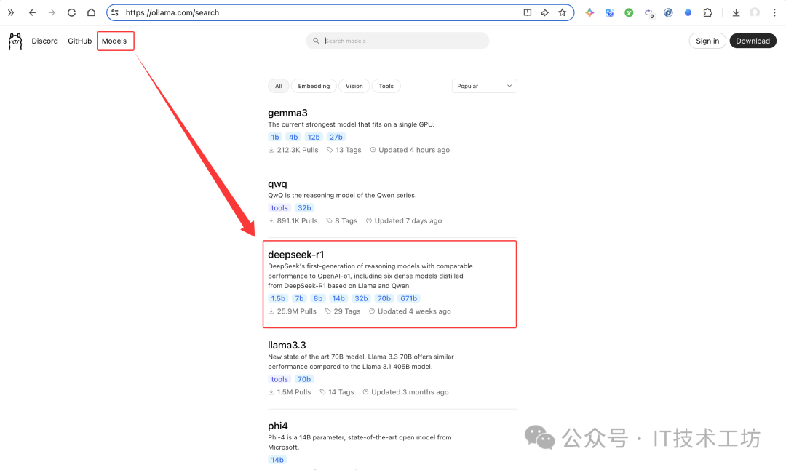Image resolution: width=786 pixels, height=470 pixels.
Task: Click deepseek-r1's 8b tag
Action: coord(318,298)
